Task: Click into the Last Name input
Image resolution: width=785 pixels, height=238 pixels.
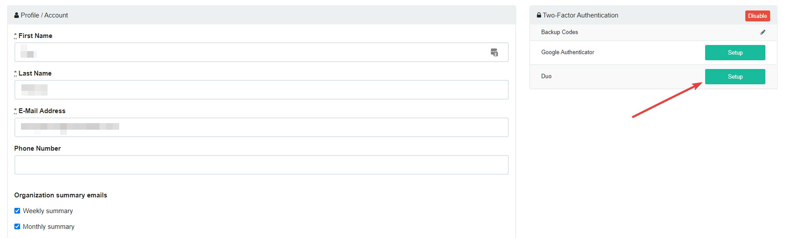Action: pos(262,90)
